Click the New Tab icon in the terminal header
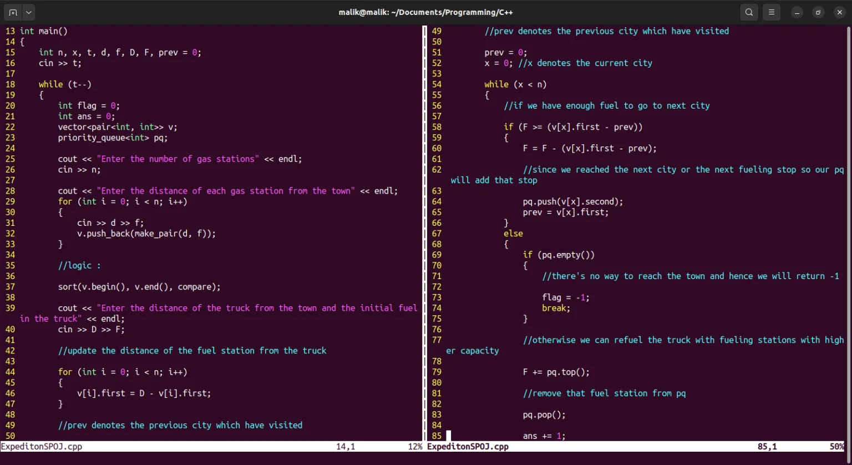Viewport: 852px width, 465px height. 12,12
